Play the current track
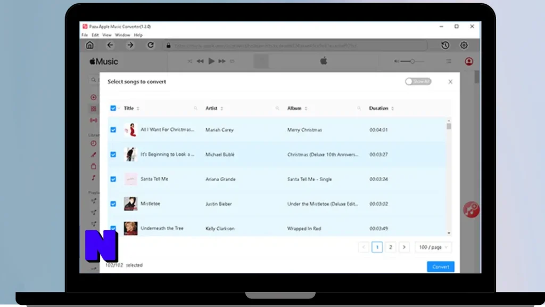Image resolution: width=545 pixels, height=307 pixels. coord(211,61)
